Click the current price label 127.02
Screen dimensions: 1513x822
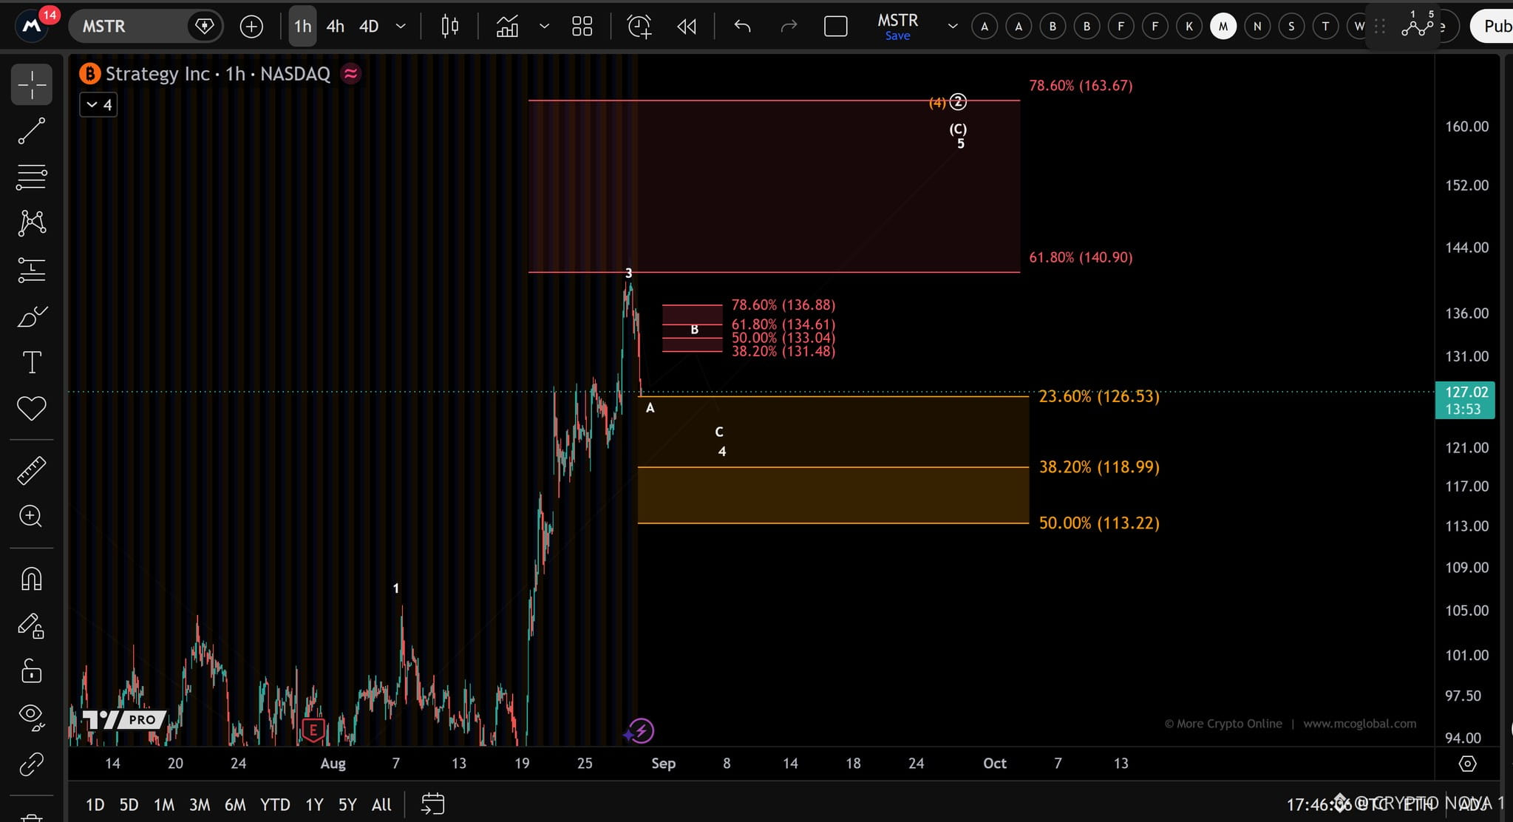pos(1465,400)
